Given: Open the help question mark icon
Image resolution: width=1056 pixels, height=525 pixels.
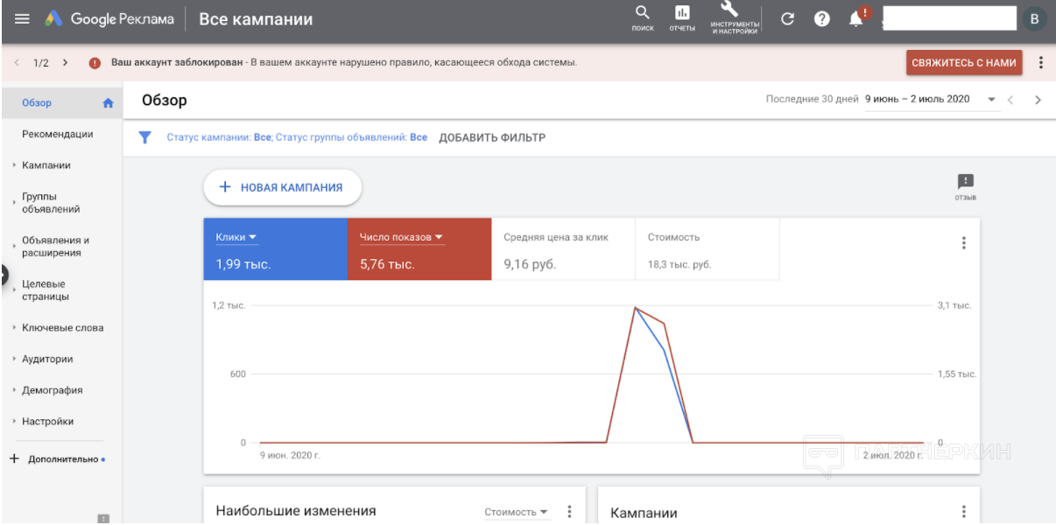Looking at the screenshot, I should [x=822, y=19].
